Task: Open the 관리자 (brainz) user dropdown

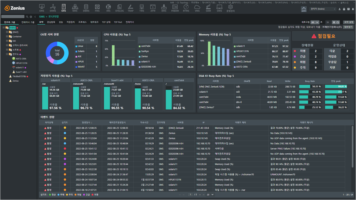Action: point(322,9)
